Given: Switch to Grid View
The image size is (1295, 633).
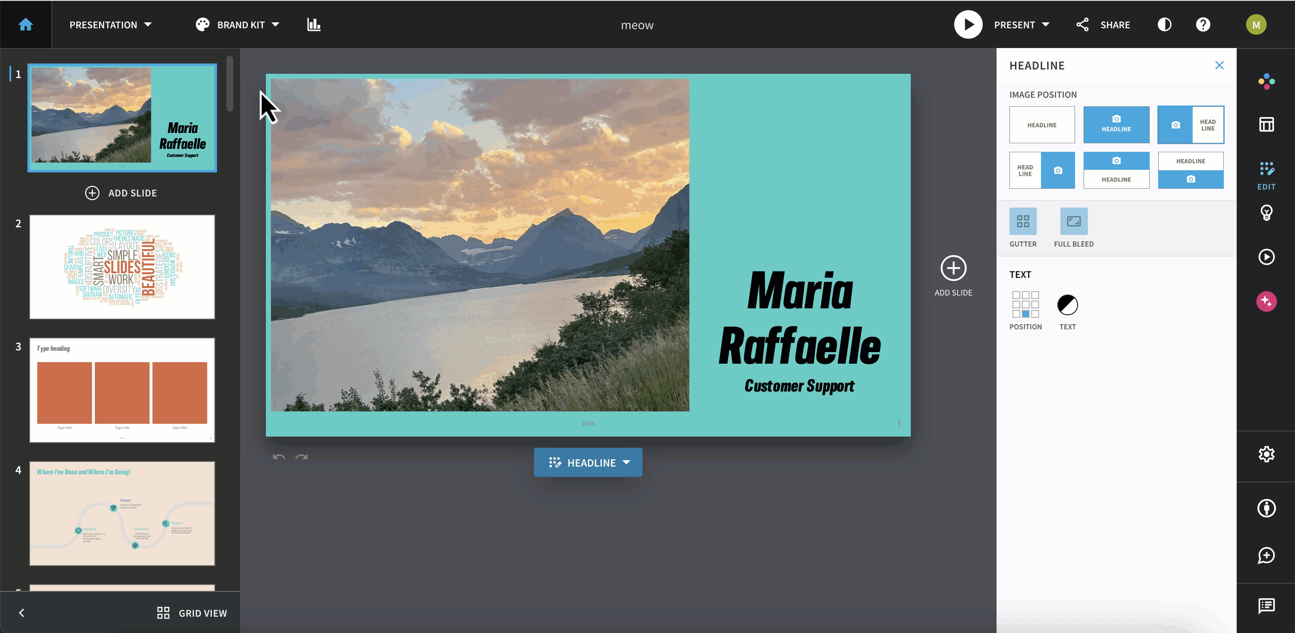Looking at the screenshot, I should pyautogui.click(x=192, y=613).
